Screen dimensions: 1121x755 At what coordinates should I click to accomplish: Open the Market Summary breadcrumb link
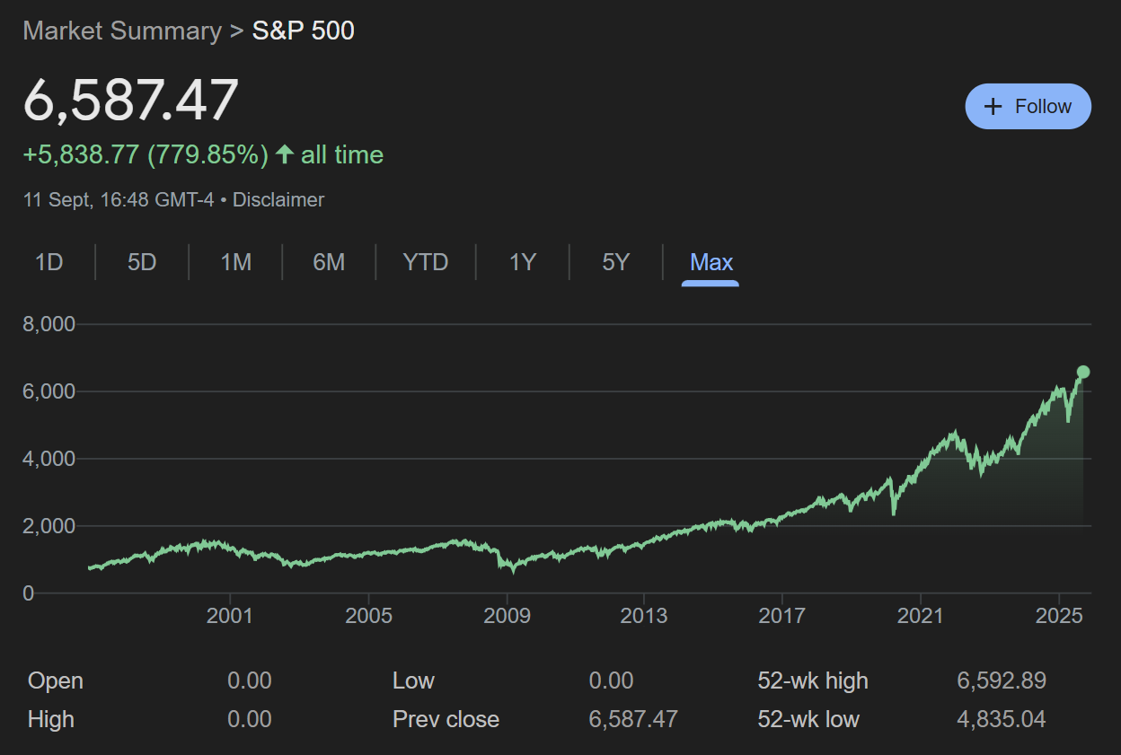click(x=122, y=31)
